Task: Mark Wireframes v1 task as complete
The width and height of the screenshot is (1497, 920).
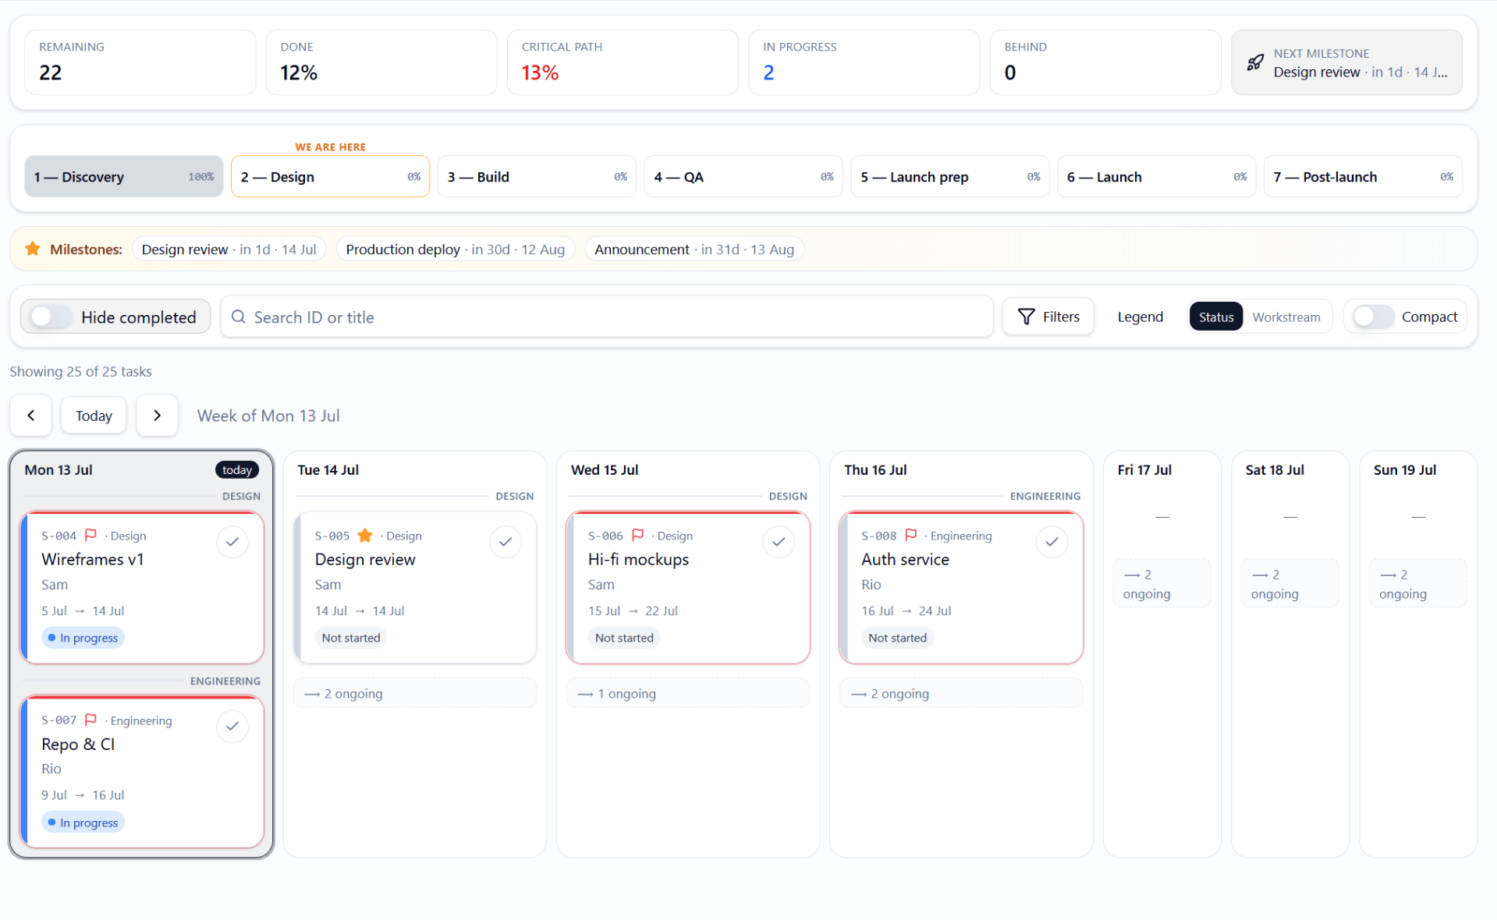Action: [x=232, y=542]
